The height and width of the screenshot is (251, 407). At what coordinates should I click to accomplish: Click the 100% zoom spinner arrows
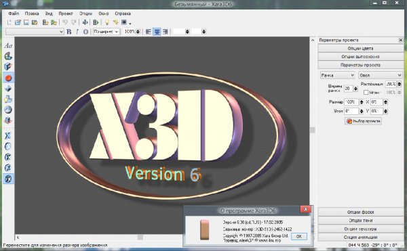138,32
